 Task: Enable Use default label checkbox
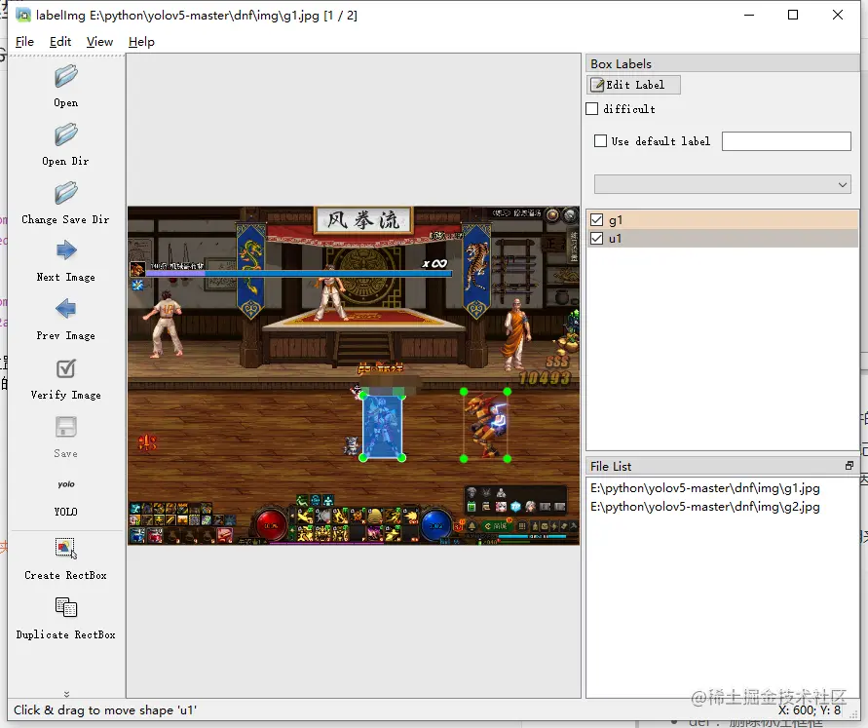pos(601,141)
